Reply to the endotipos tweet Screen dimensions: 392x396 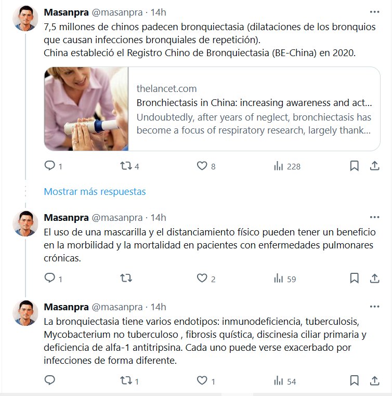(50, 380)
